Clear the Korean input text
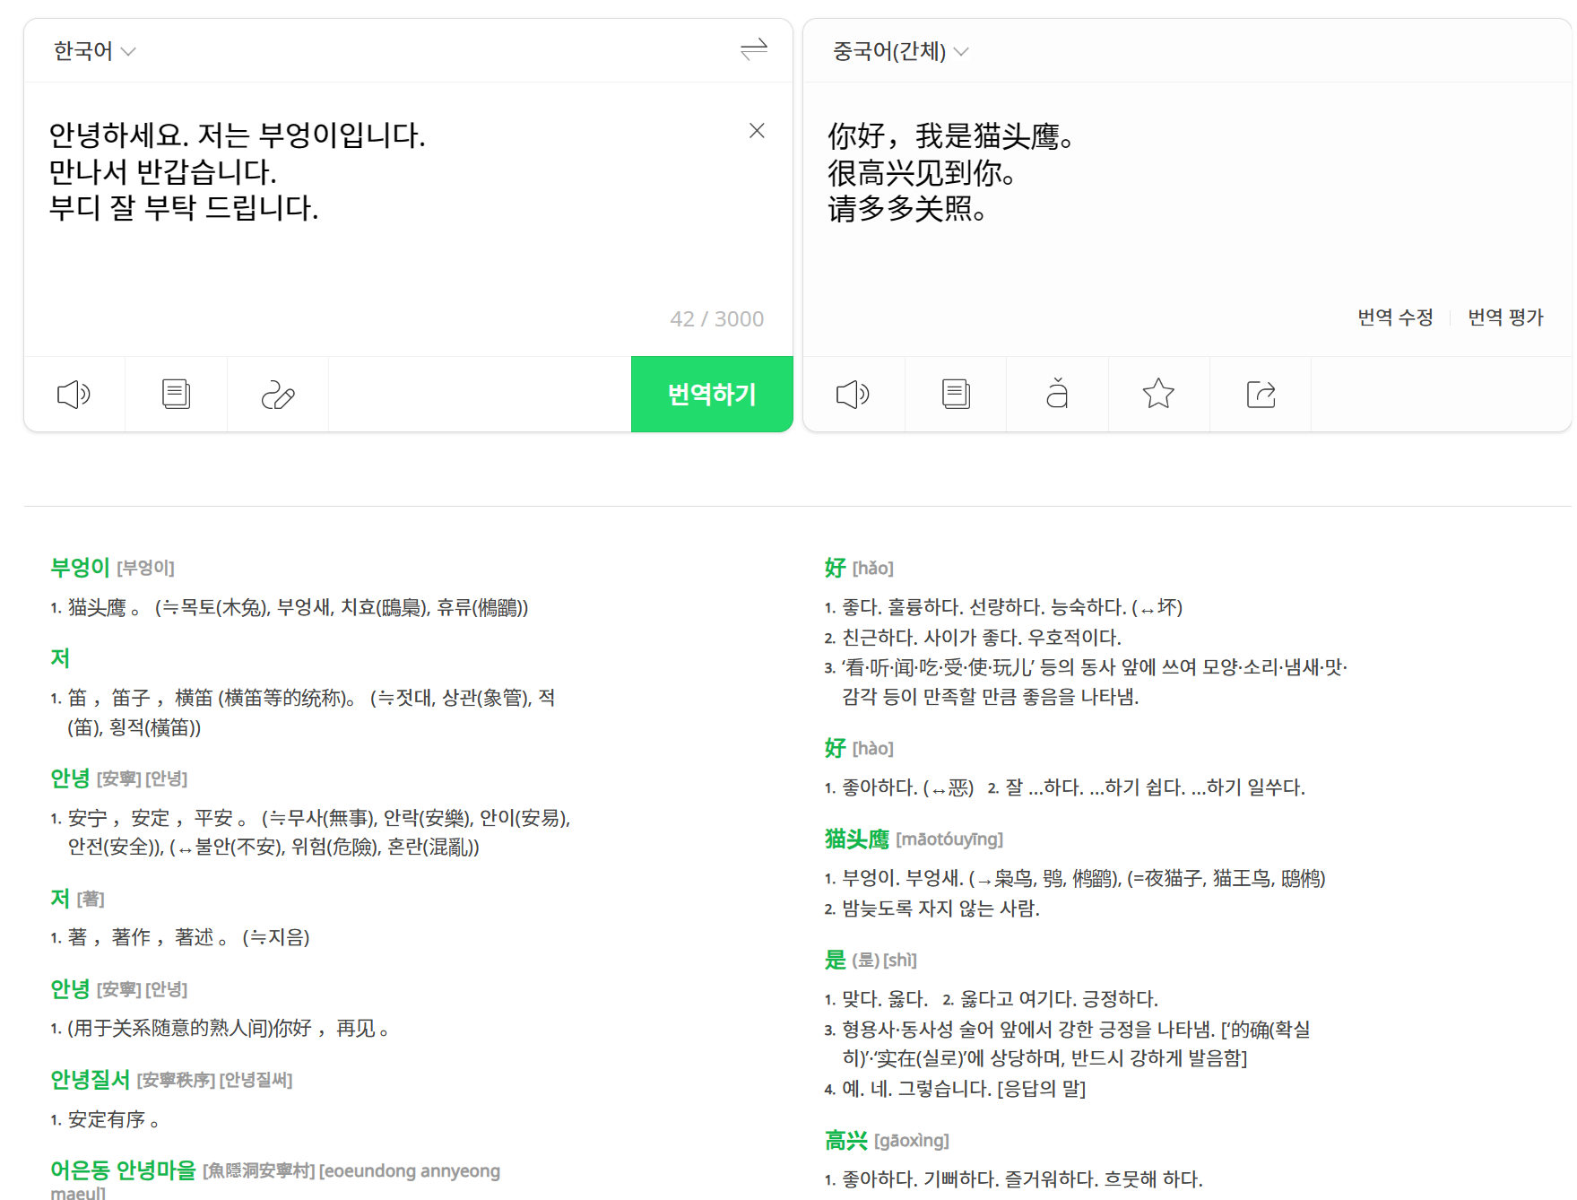The image size is (1577, 1200). [x=757, y=131]
